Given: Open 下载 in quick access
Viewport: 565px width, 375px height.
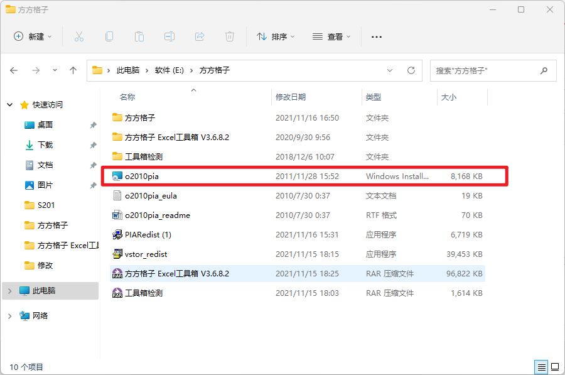Looking at the screenshot, I should pos(45,145).
